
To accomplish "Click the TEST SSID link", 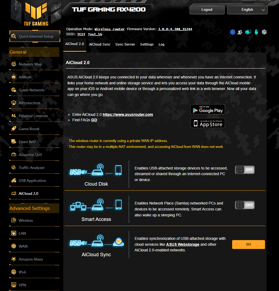I will [81, 34].
